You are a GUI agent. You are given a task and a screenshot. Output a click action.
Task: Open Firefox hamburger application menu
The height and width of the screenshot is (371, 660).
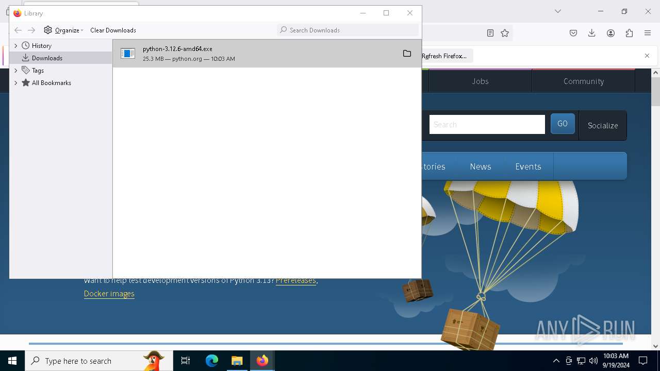(648, 33)
